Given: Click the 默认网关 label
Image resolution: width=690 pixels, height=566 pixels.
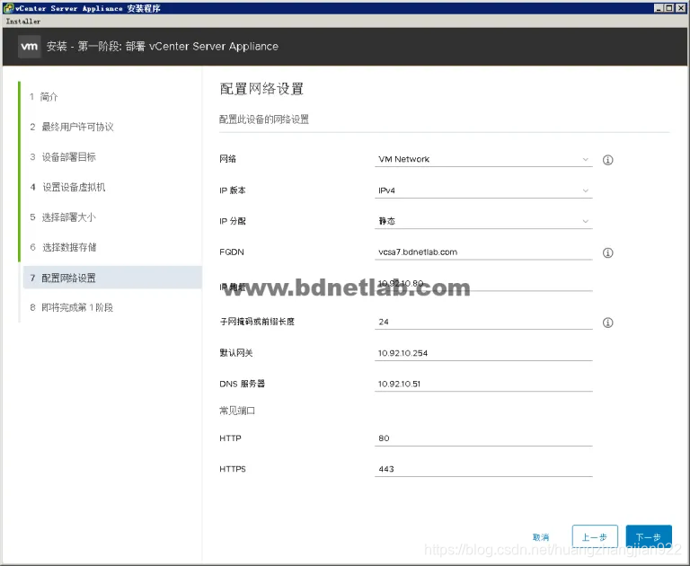Looking at the screenshot, I should 236,353.
